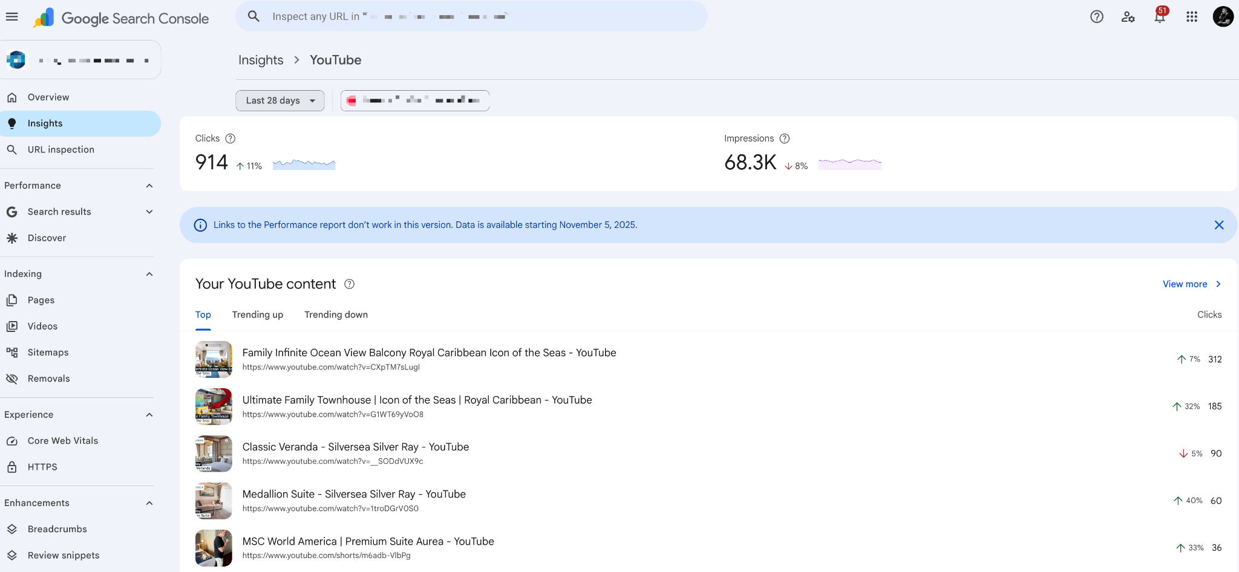Open Ultimate Family Townhouse video link
The image size is (1239, 572).
417,400
